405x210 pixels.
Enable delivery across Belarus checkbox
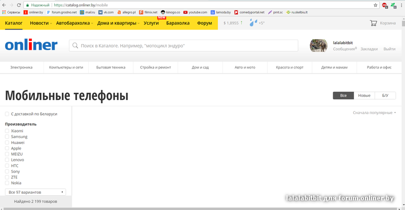(7, 114)
